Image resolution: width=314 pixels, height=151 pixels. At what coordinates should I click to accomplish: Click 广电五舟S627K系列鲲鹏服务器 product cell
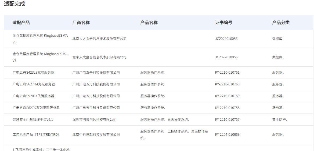point(36,108)
